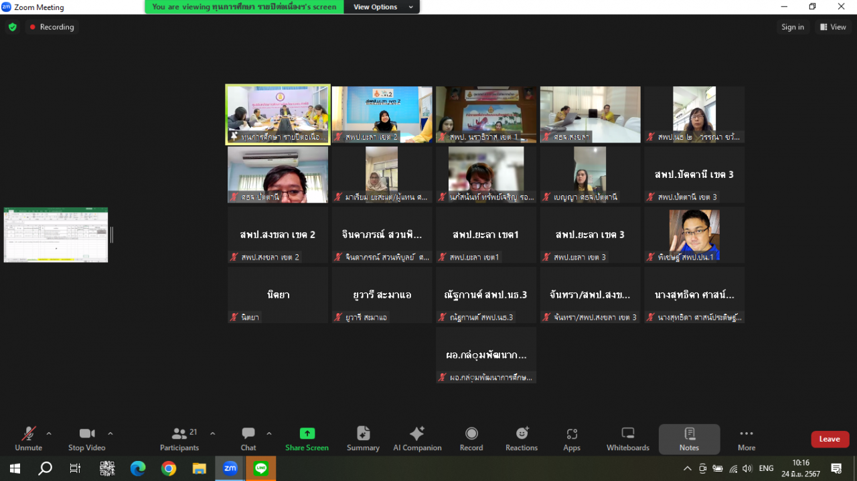Open the QR code app on taskbar
The height and width of the screenshot is (481, 857).
click(x=107, y=468)
